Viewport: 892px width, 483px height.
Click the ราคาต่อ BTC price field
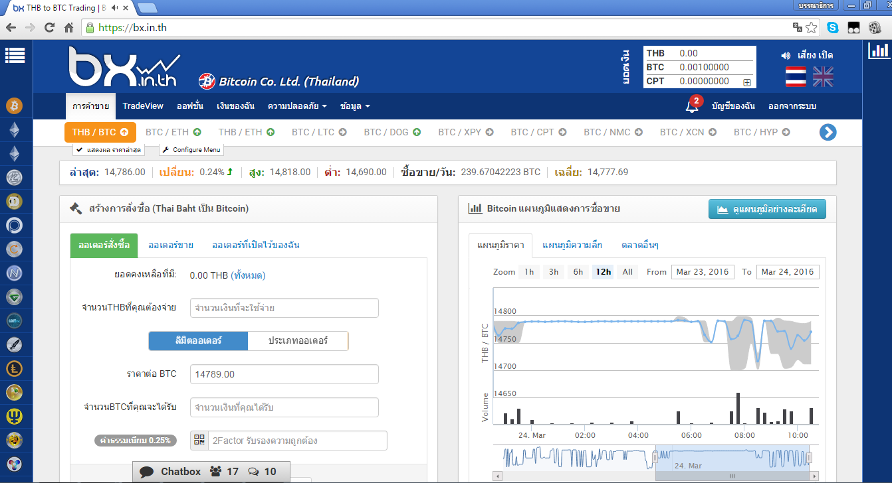pyautogui.click(x=284, y=374)
